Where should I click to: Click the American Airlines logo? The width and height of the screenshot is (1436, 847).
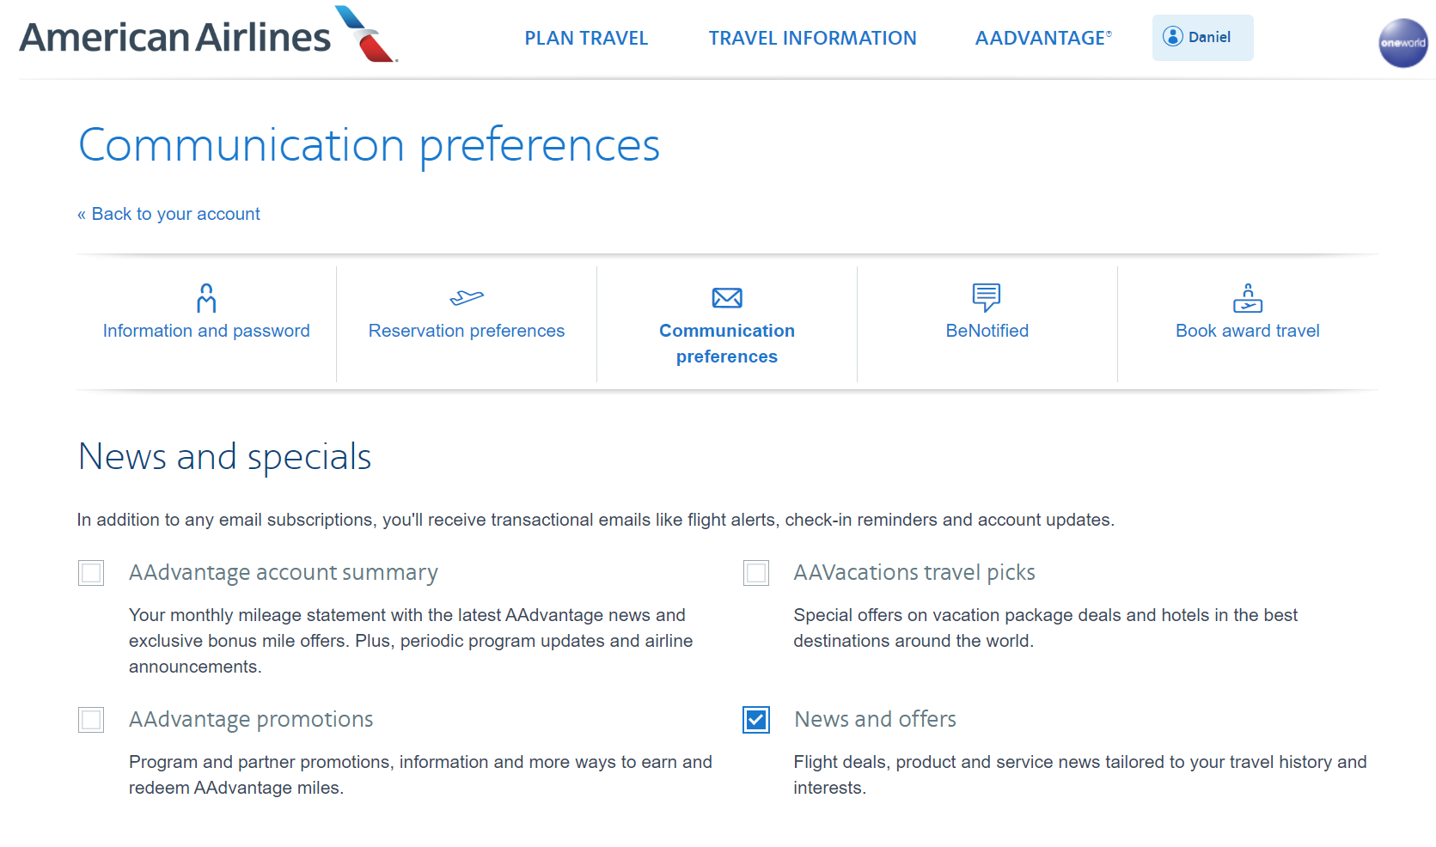coord(208,36)
